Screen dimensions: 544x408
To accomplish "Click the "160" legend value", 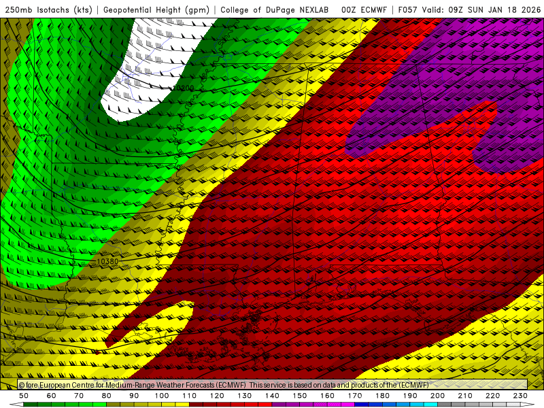I will click(328, 396).
